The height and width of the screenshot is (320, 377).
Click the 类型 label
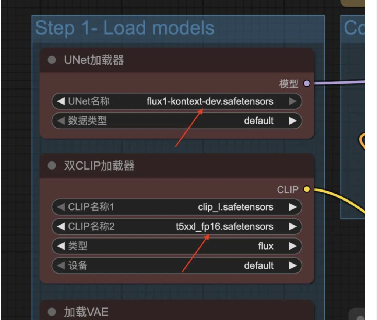click(77, 246)
